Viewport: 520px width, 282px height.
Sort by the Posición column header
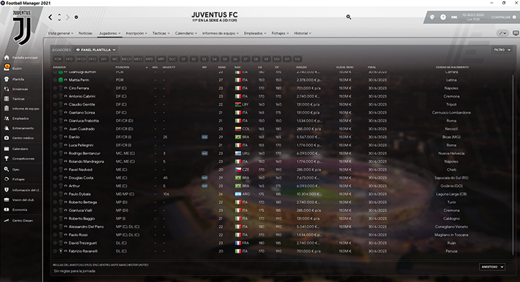[122, 67]
